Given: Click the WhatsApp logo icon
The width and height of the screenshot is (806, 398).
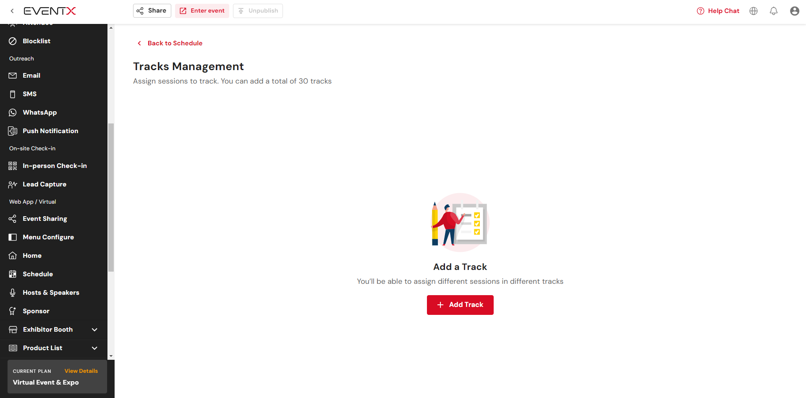Looking at the screenshot, I should (x=13, y=113).
